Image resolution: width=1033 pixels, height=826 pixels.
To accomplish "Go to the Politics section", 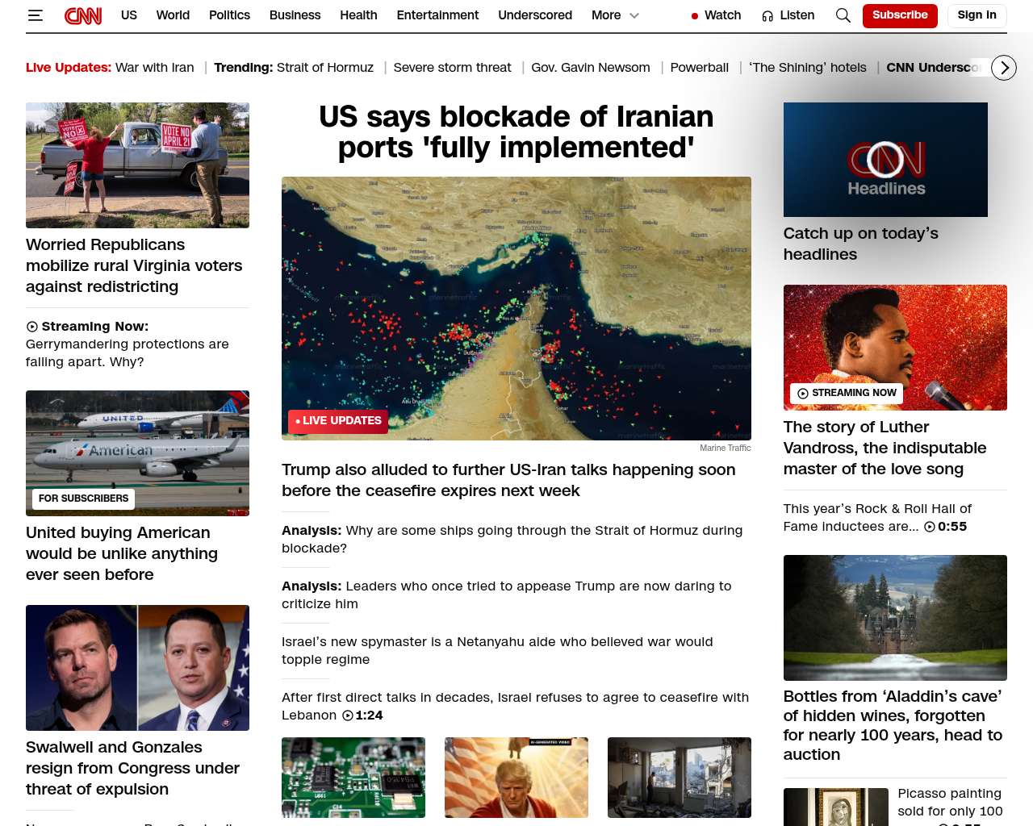I will [x=229, y=15].
